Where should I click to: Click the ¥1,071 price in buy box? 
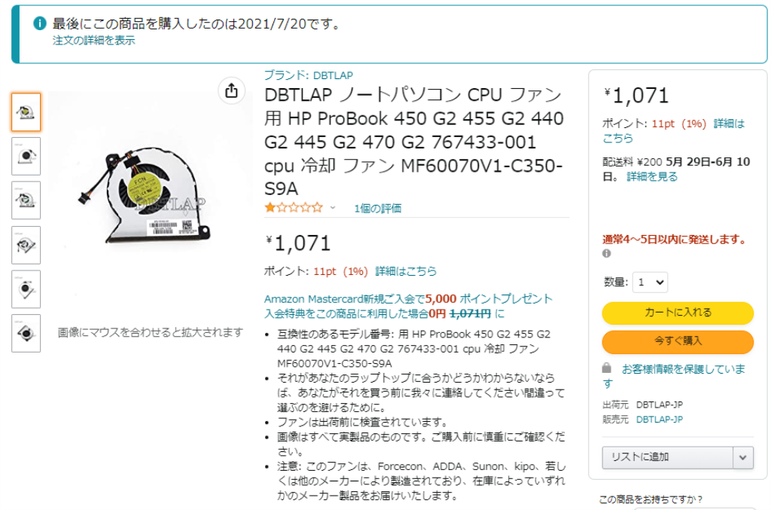[637, 96]
